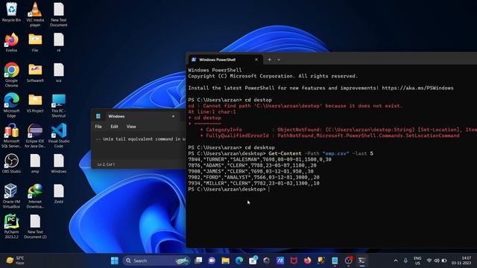Launch Microsoft SQL Server shortcut
The height and width of the screenshot is (268, 477).
click(12, 135)
